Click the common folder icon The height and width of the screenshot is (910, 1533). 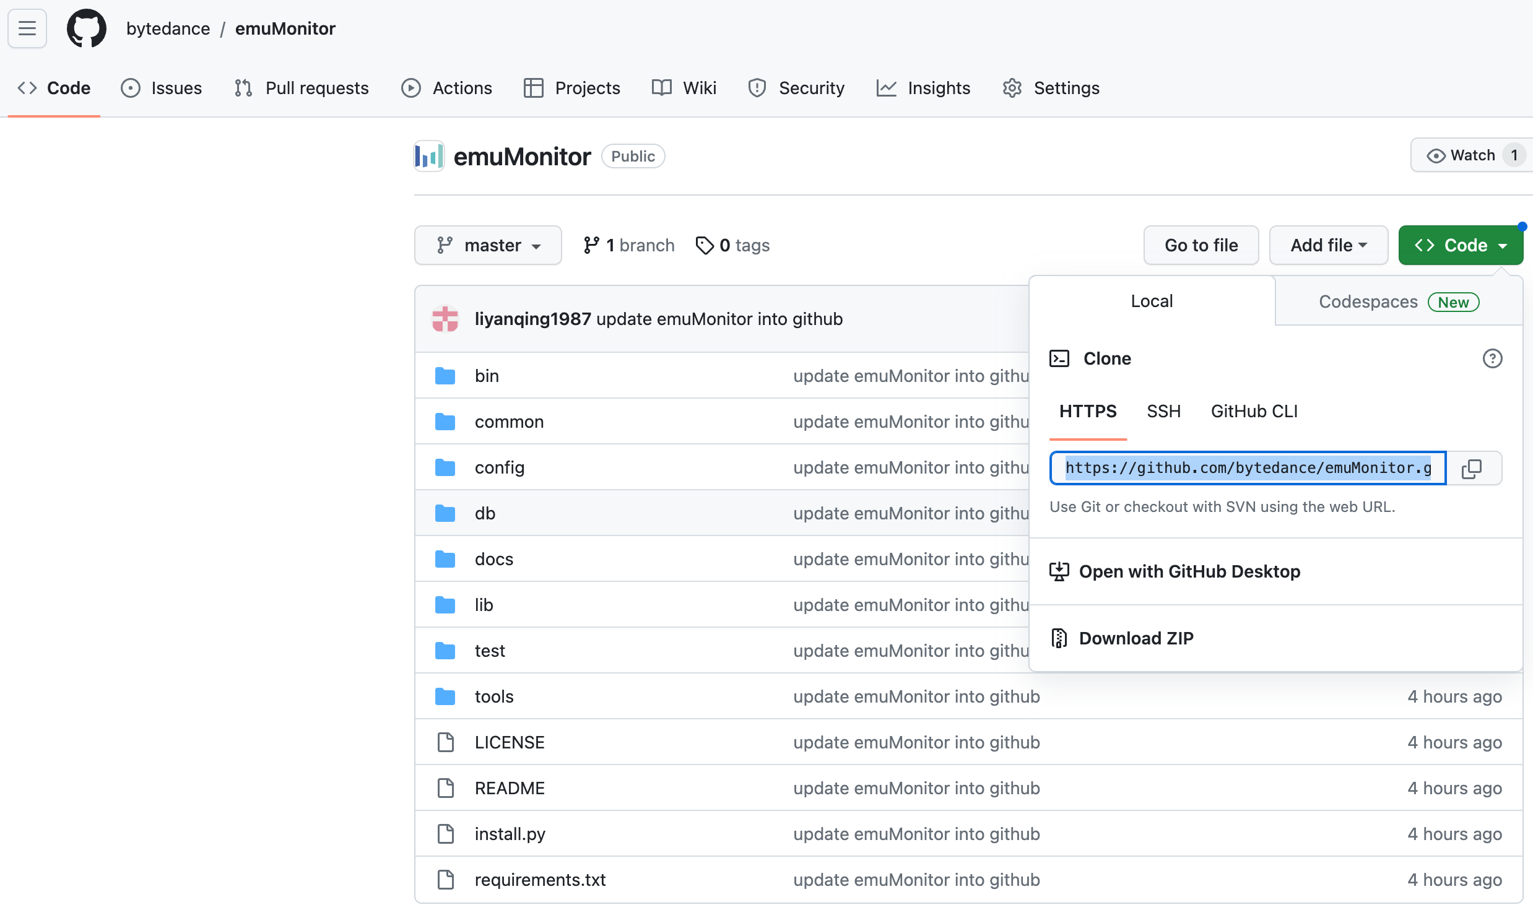point(445,422)
